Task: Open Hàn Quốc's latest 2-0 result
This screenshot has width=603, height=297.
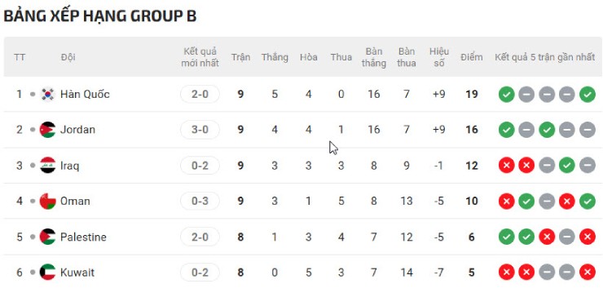Action: click(x=200, y=94)
